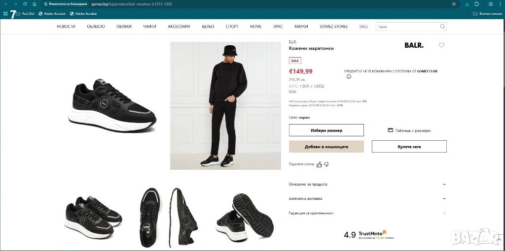Open the "Избери размер" size selector
The width and height of the screenshot is (505, 251).
pyautogui.click(x=326, y=130)
